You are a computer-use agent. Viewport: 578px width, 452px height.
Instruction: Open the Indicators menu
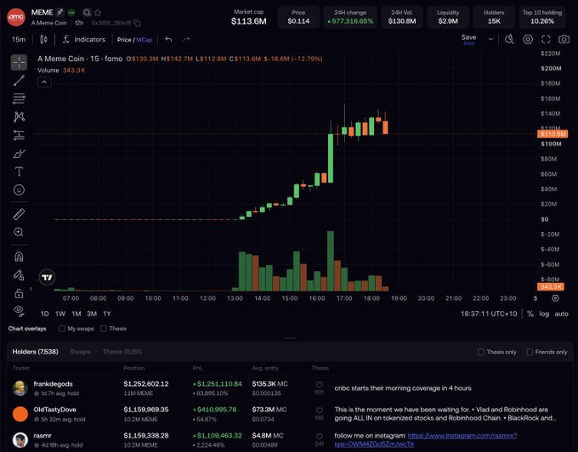(84, 39)
